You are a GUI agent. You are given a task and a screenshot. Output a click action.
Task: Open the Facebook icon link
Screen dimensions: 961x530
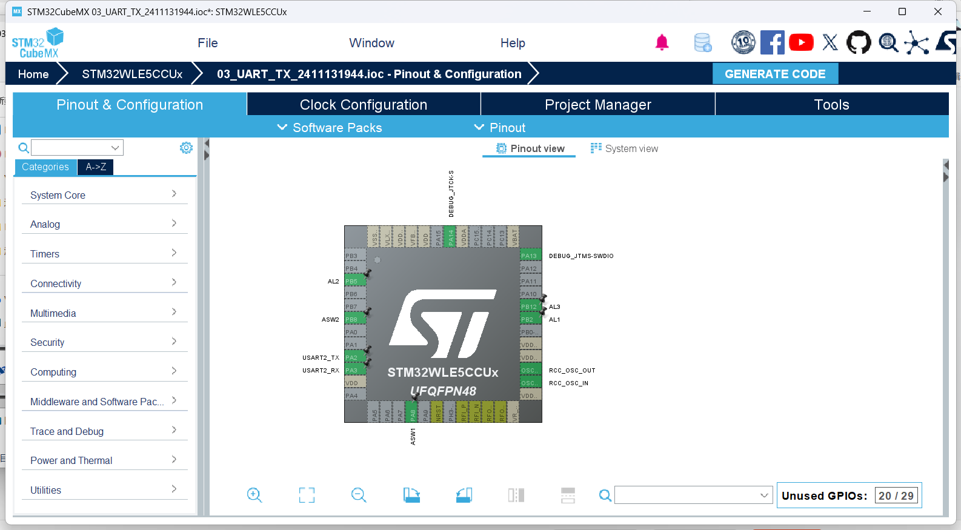click(x=773, y=42)
